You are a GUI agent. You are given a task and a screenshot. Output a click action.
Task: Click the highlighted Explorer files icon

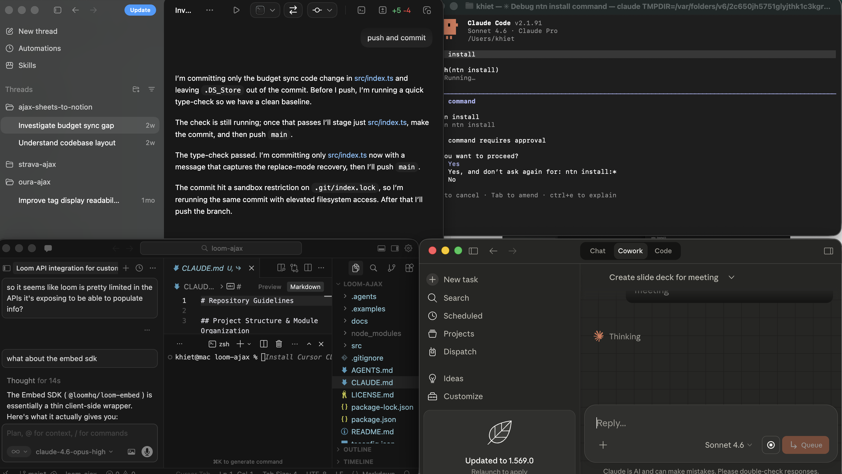[x=355, y=268]
